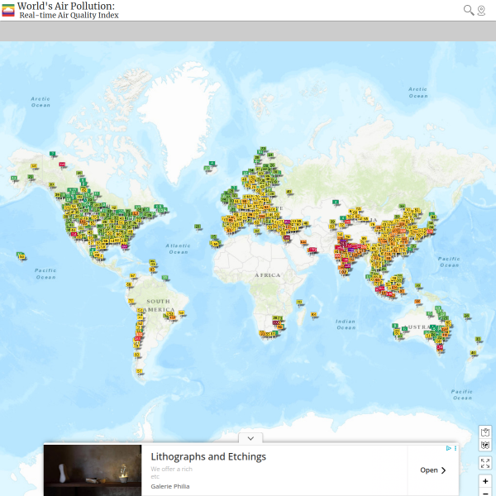Click the map-with-pin control button
Viewport: 496px width, 496px height.
[x=485, y=432]
